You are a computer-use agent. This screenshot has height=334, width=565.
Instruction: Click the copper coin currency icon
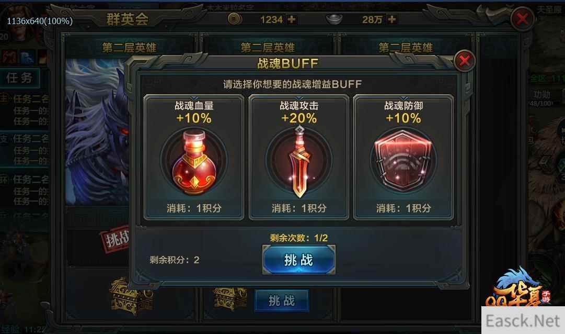coord(235,19)
